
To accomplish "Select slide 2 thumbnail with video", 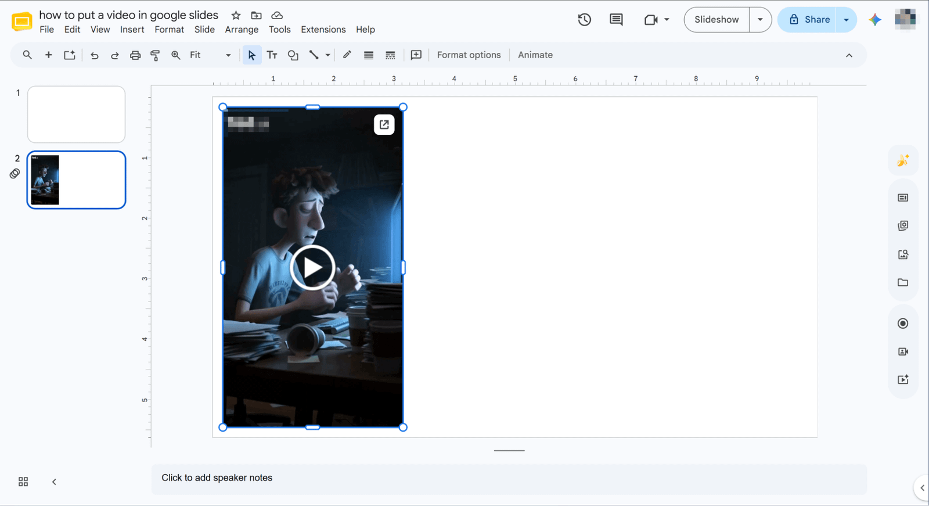I will (x=76, y=180).
